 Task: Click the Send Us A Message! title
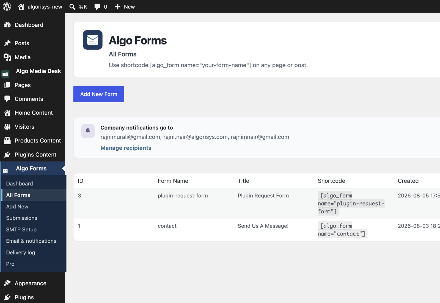[263, 226]
